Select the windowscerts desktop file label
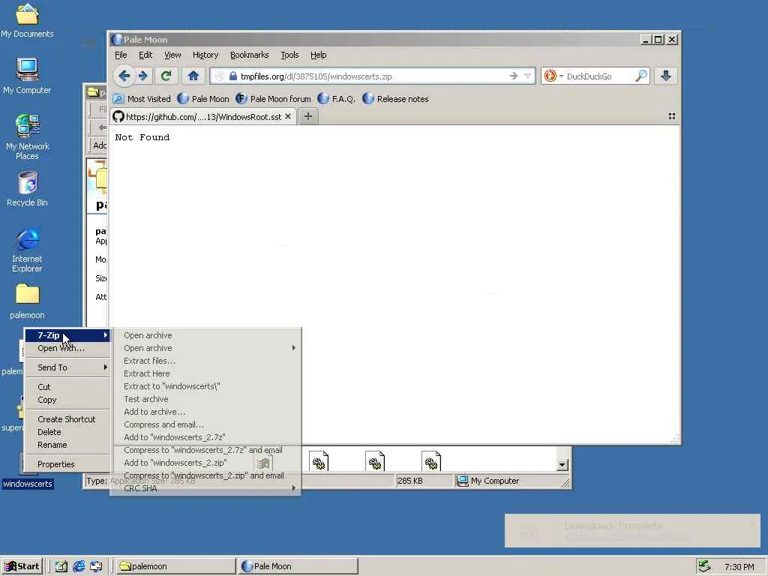The width and height of the screenshot is (768, 576). tap(28, 484)
